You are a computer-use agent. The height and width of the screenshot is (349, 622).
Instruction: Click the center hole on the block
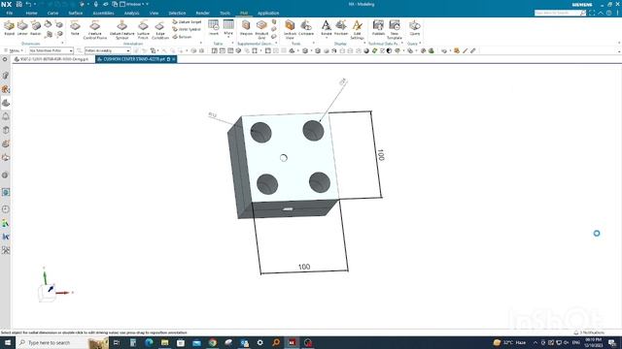click(283, 158)
